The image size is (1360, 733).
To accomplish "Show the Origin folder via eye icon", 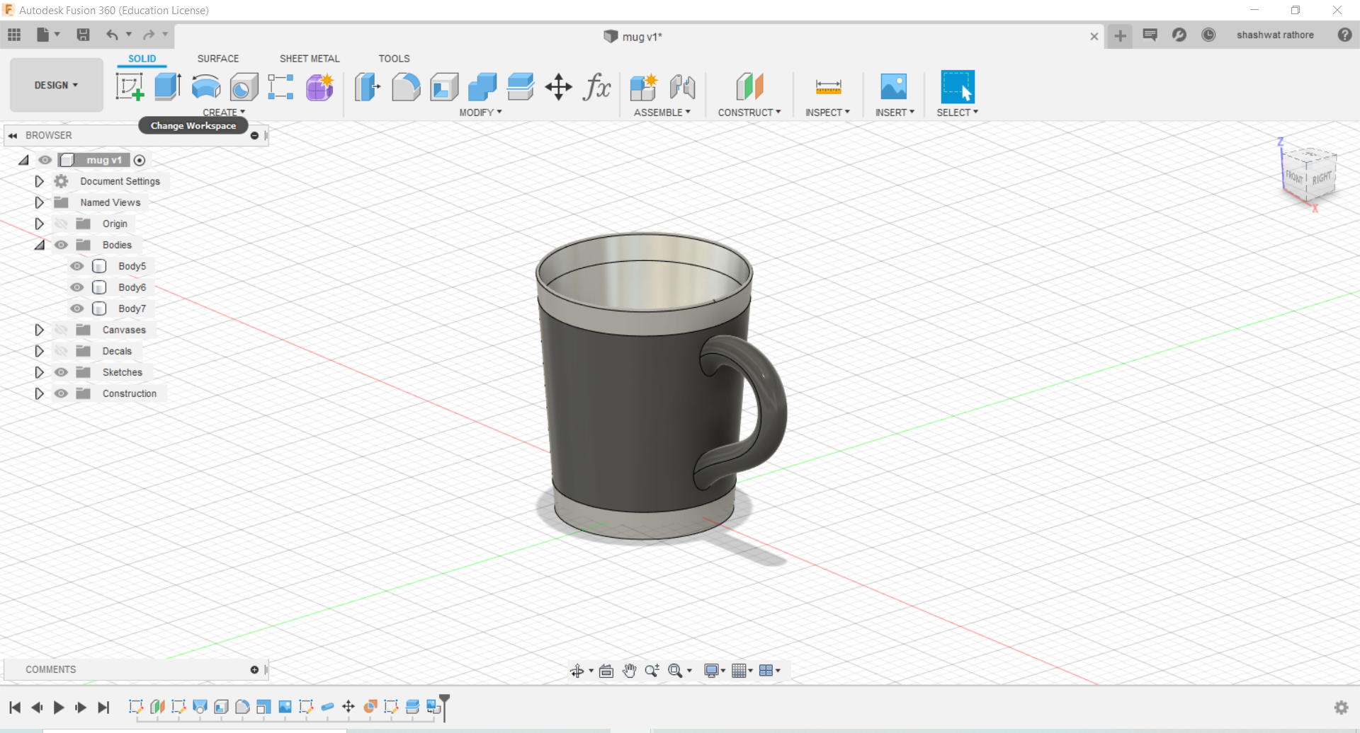I will click(62, 224).
